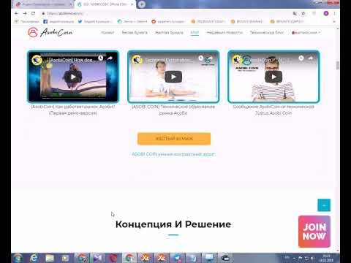
Task: Share the Justus Asobi Coin video
Action: click(311, 58)
